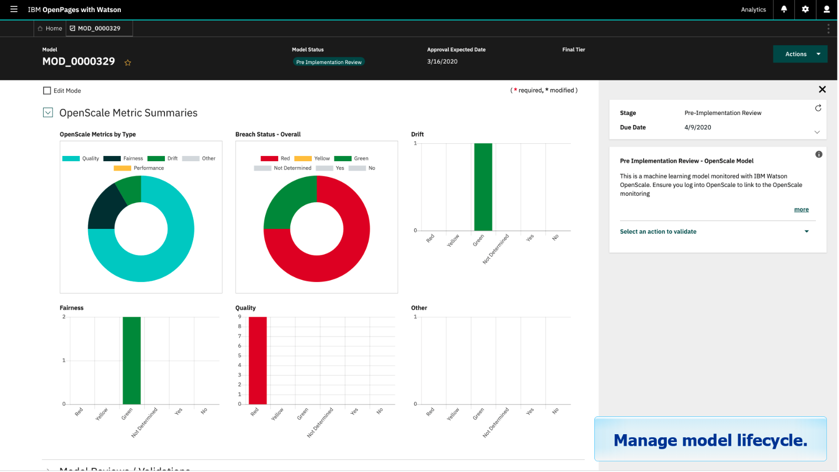Enable the Edit Mode checkbox
This screenshot has width=839, height=472.
click(x=47, y=91)
